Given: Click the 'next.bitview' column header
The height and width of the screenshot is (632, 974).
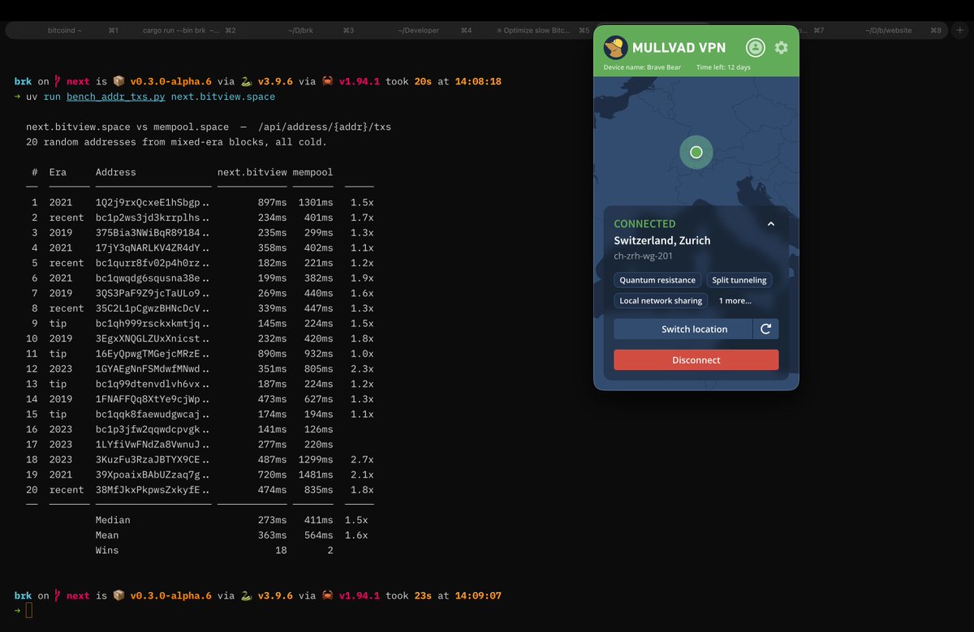Looking at the screenshot, I should coord(252,172).
